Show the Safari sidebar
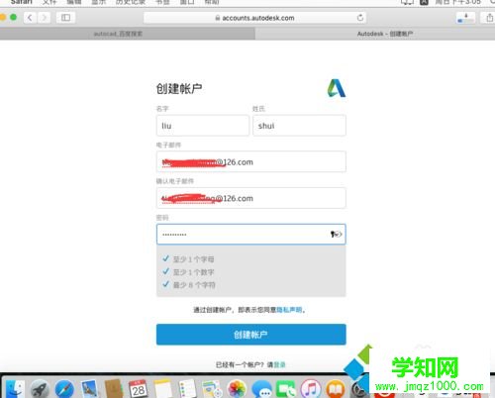This screenshot has width=495, height=398. coord(65,18)
